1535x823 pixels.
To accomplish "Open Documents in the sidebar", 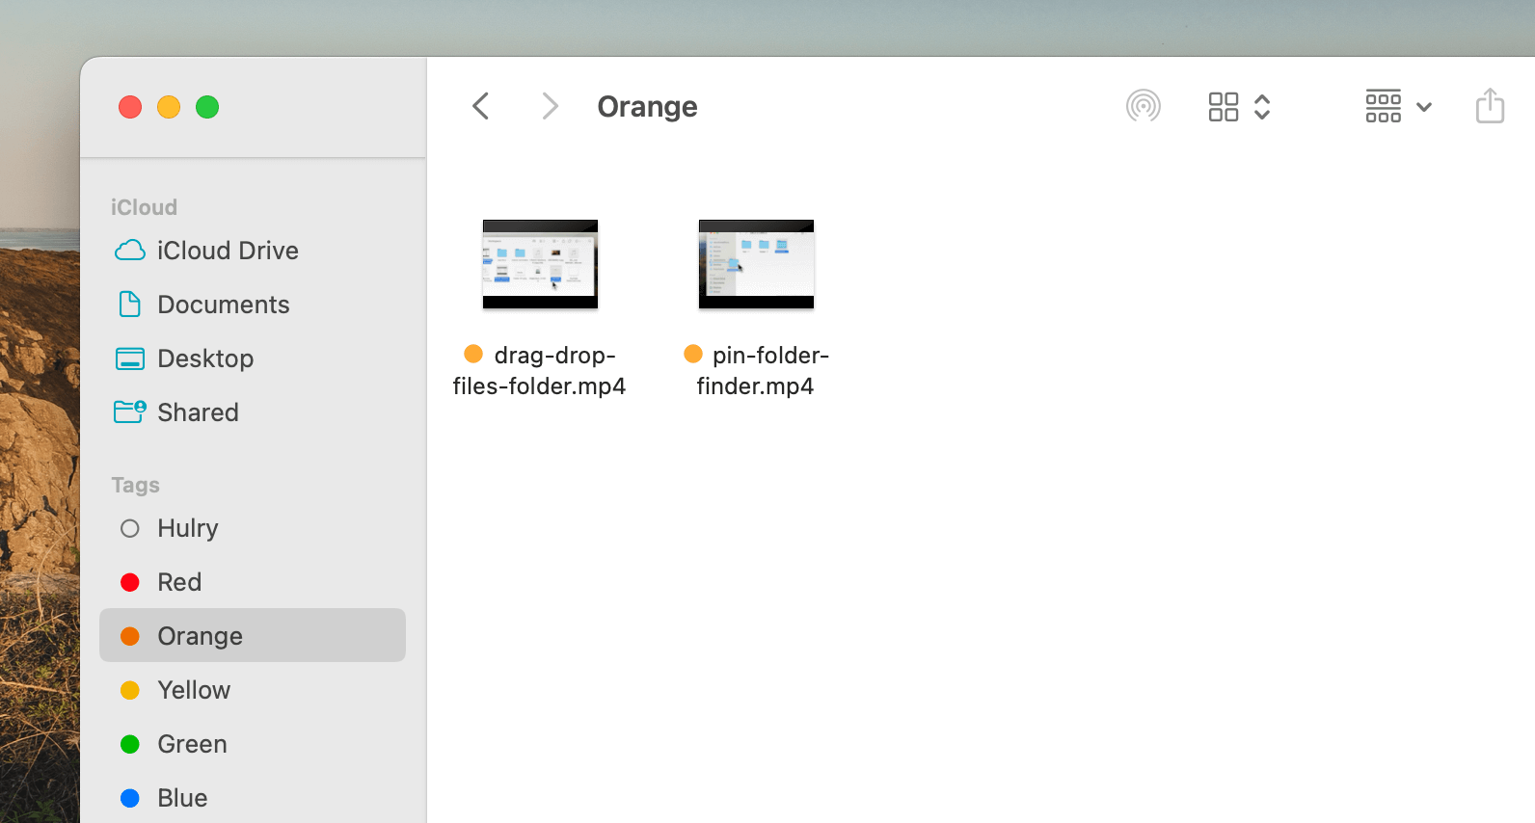I will pyautogui.click(x=253, y=305).
